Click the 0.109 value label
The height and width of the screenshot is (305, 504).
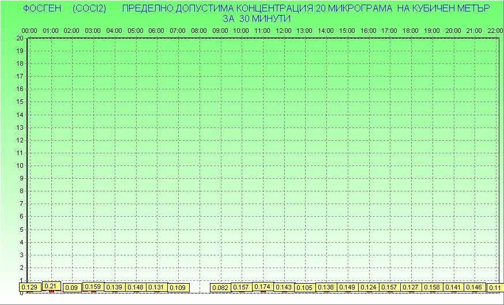178,288
